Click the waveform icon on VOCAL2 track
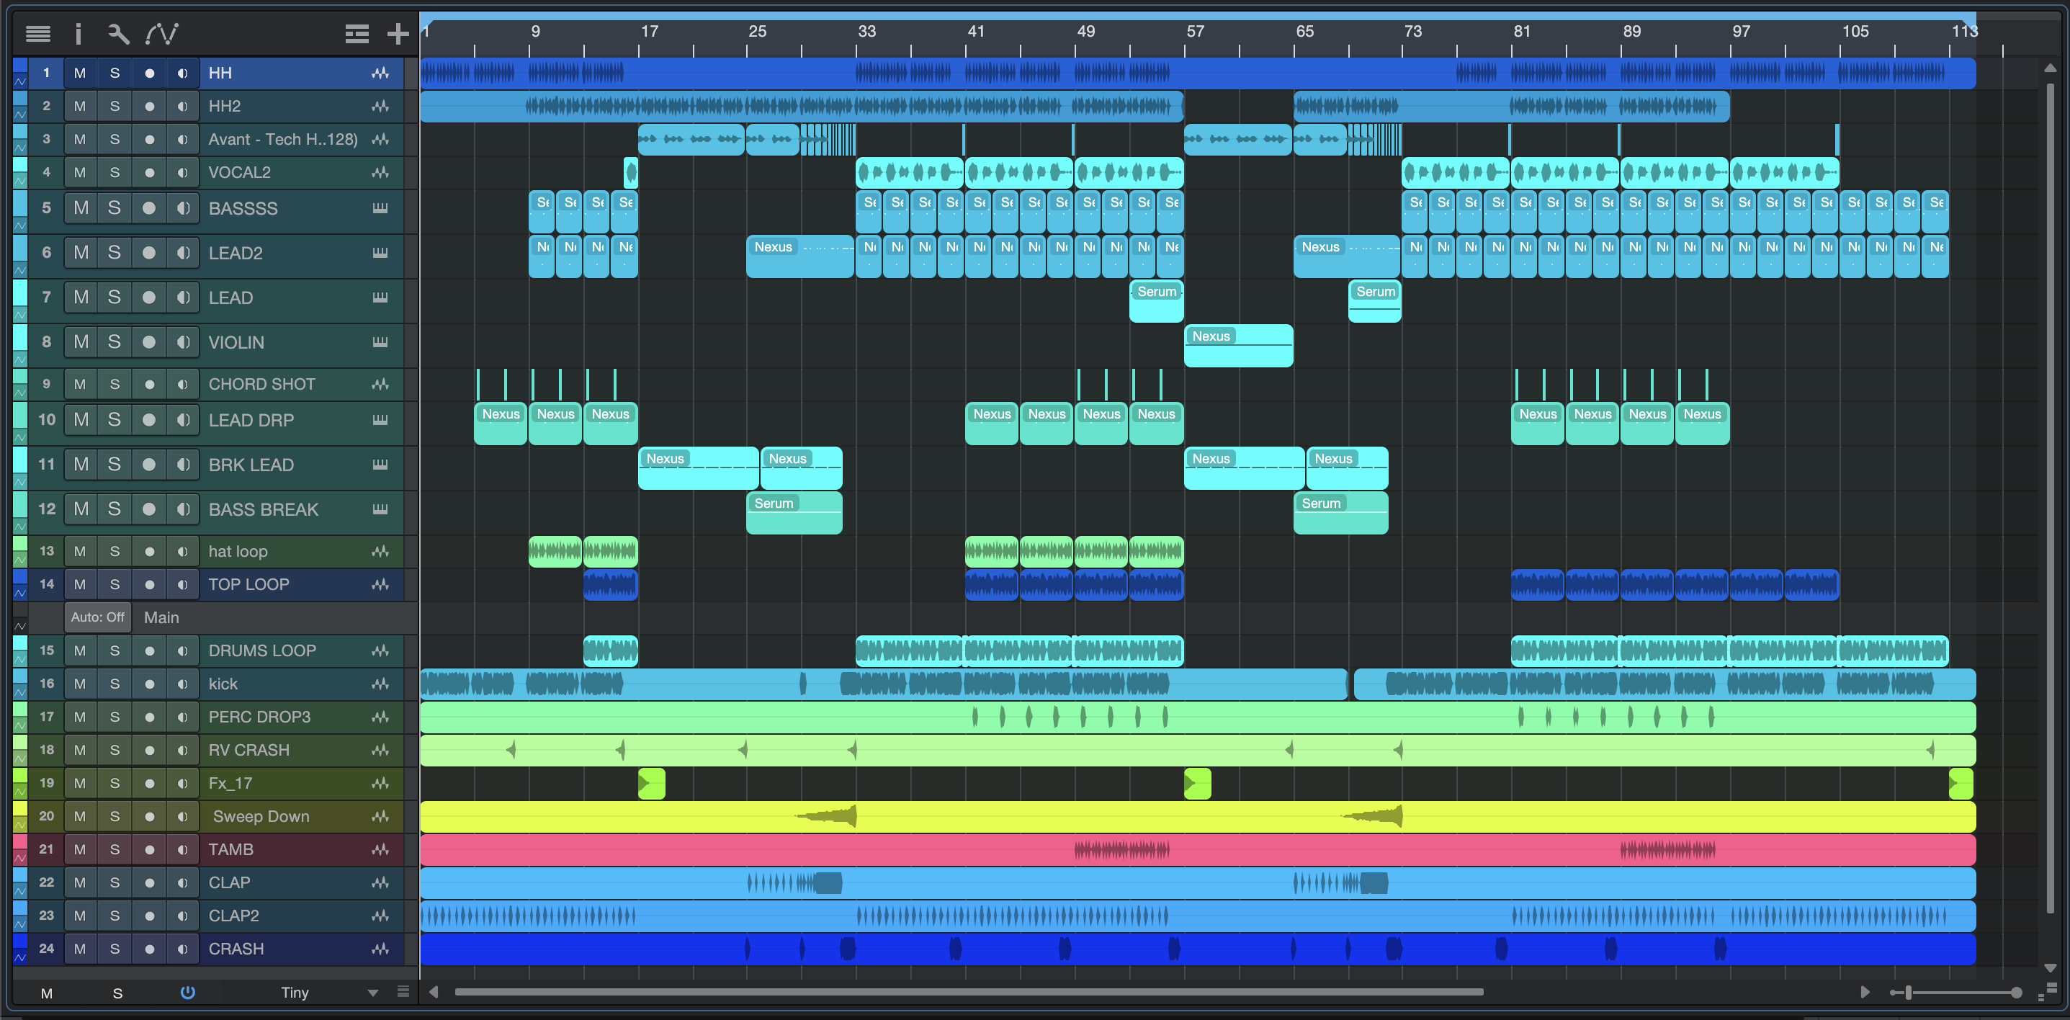2070x1020 pixels. point(380,172)
